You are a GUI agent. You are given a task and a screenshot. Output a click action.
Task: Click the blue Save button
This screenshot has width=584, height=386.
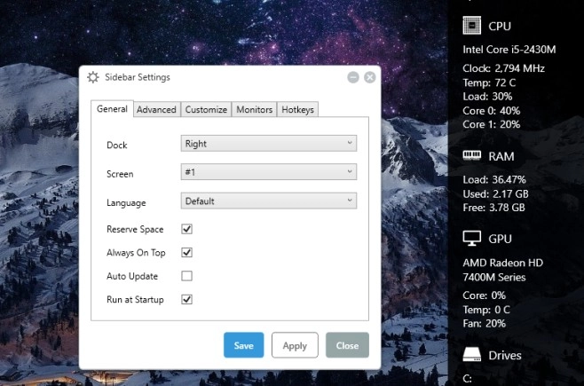pyautogui.click(x=243, y=345)
